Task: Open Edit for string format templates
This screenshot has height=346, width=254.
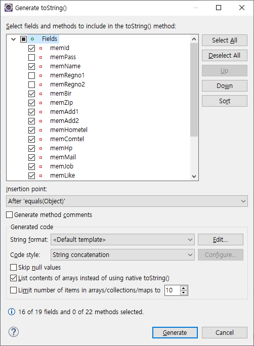Action: [x=221, y=240]
